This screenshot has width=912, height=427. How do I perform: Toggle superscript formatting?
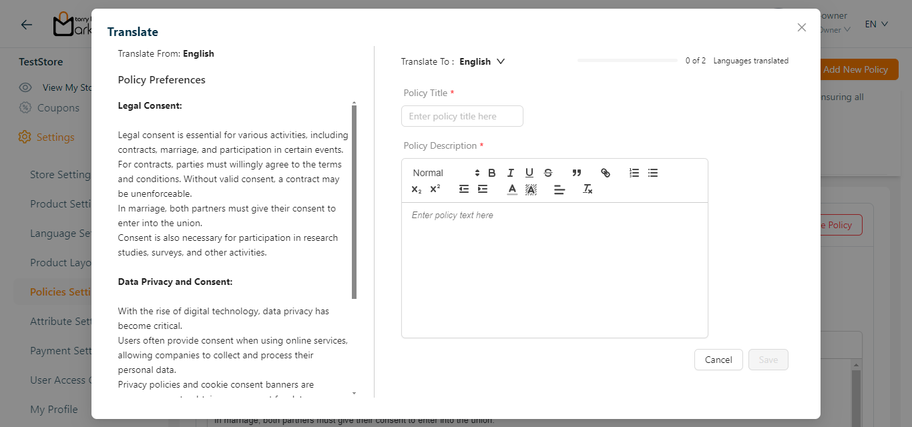(435, 189)
